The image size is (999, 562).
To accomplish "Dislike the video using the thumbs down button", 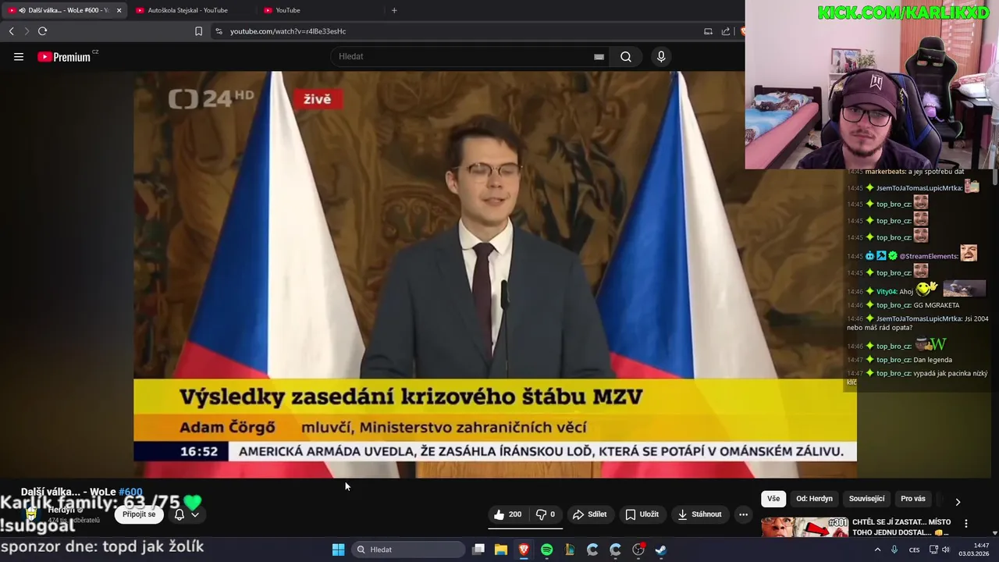I will (x=546, y=514).
